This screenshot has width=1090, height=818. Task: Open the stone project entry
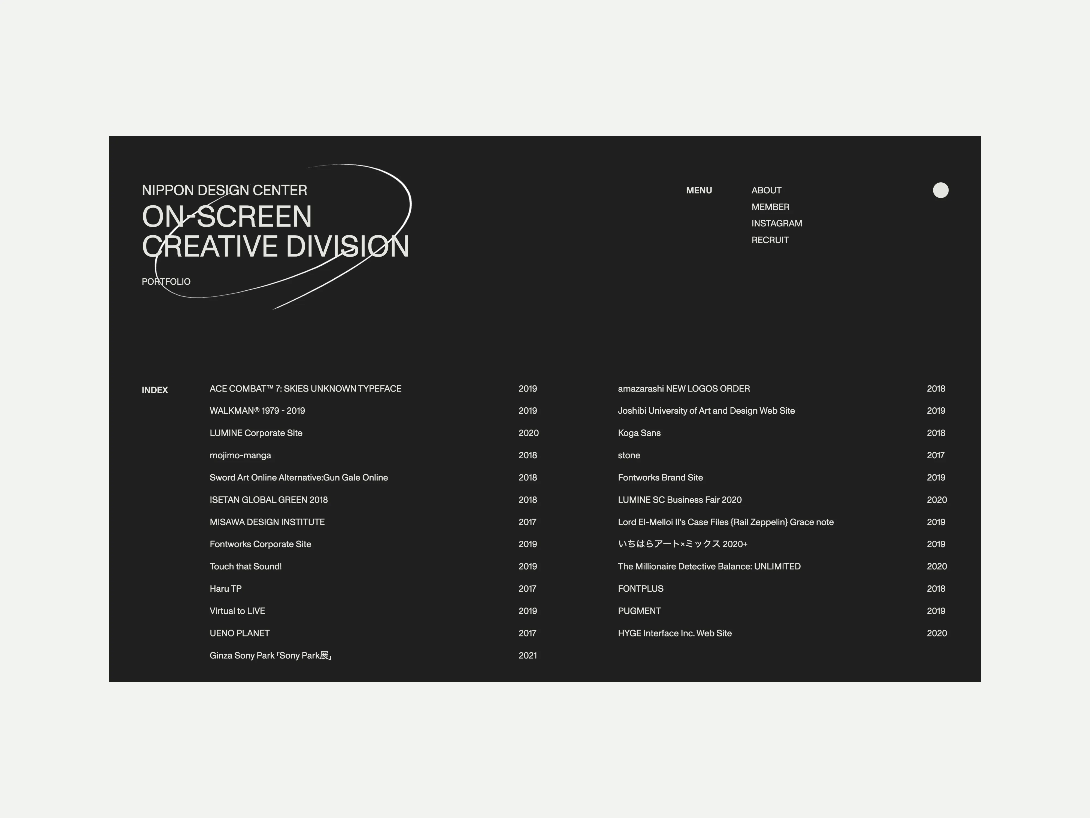[x=629, y=455]
